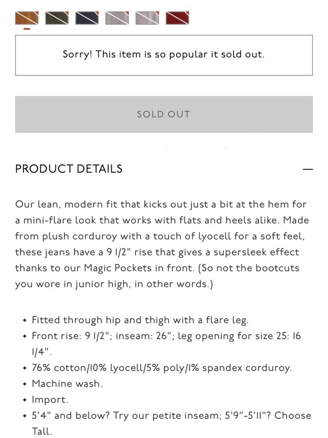Viewport: 328px width, 438px height.
Task: Collapse the PRODUCT DETAILS section heading
Action: pos(69,169)
